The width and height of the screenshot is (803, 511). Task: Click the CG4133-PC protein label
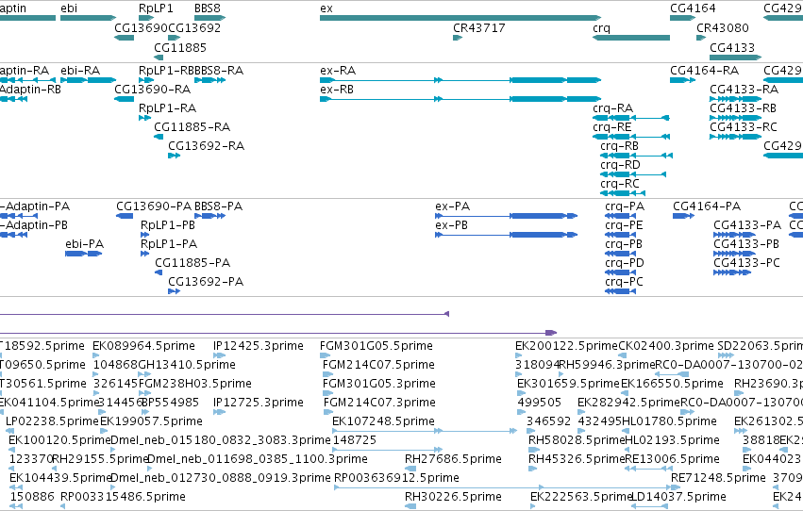click(746, 263)
